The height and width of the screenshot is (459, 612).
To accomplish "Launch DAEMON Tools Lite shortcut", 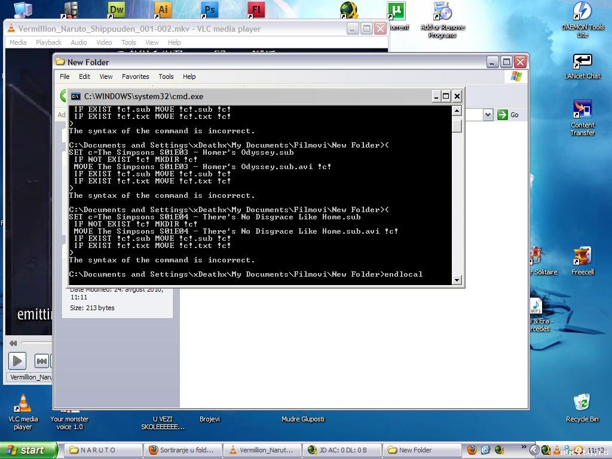I will point(582,20).
